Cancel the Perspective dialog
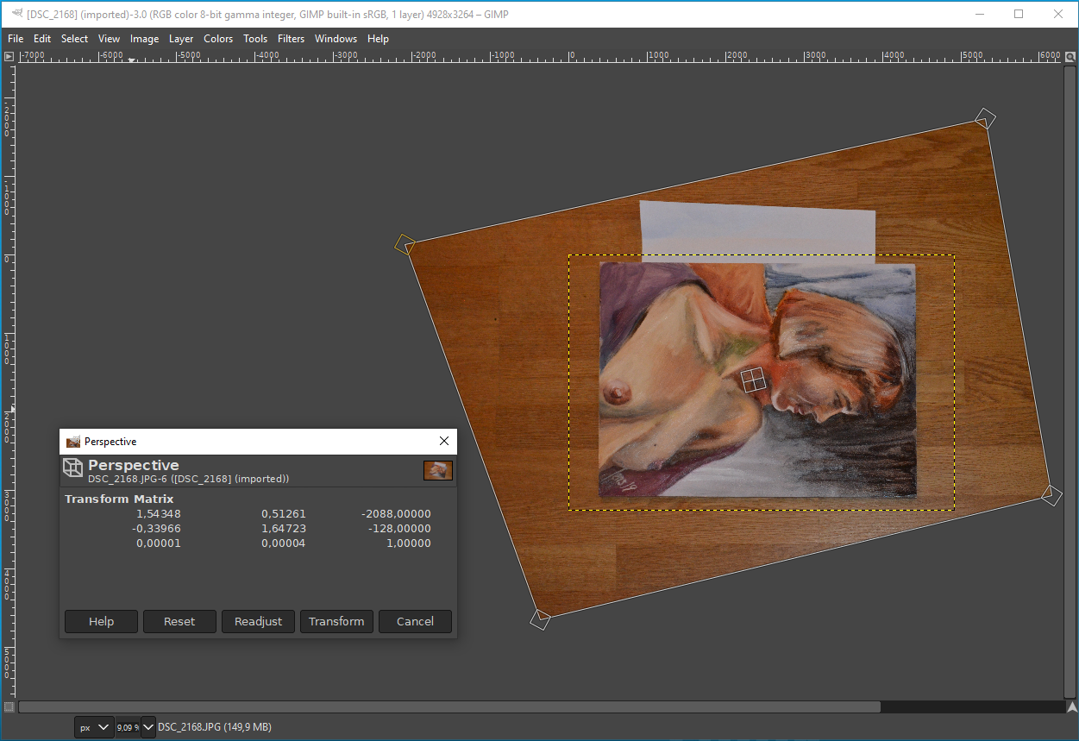Viewport: 1079px width, 741px height. click(415, 621)
